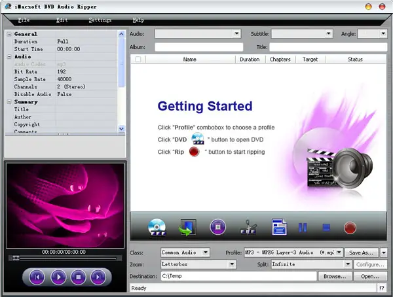Click the Title row under Summary
The image size is (393, 297).
click(x=62, y=109)
